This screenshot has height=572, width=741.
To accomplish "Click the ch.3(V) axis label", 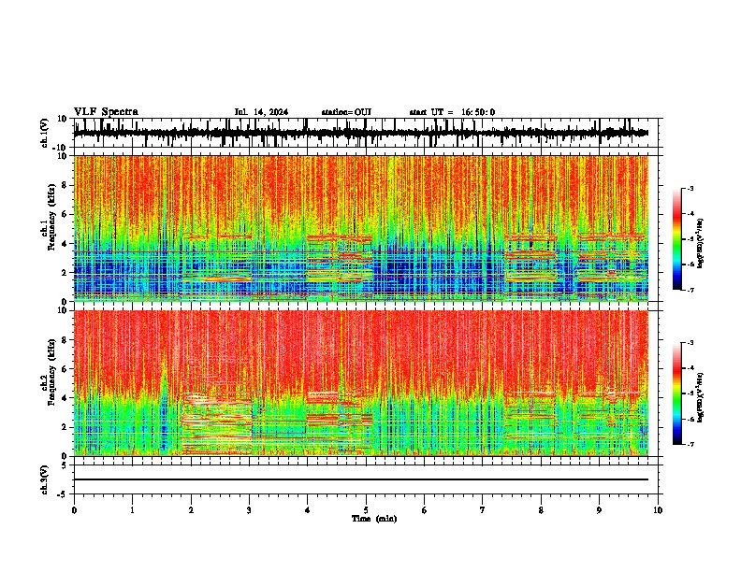I will 45,479.
